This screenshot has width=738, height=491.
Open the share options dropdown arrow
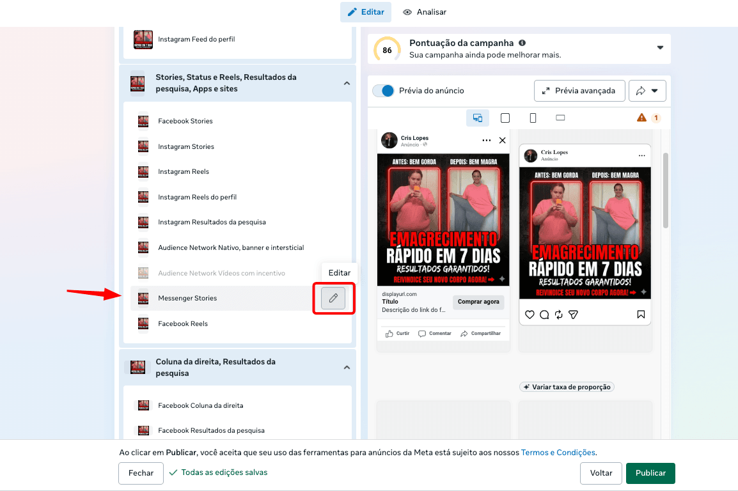655,91
